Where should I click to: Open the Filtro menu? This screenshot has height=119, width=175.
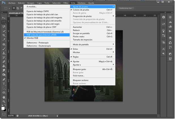66,3
